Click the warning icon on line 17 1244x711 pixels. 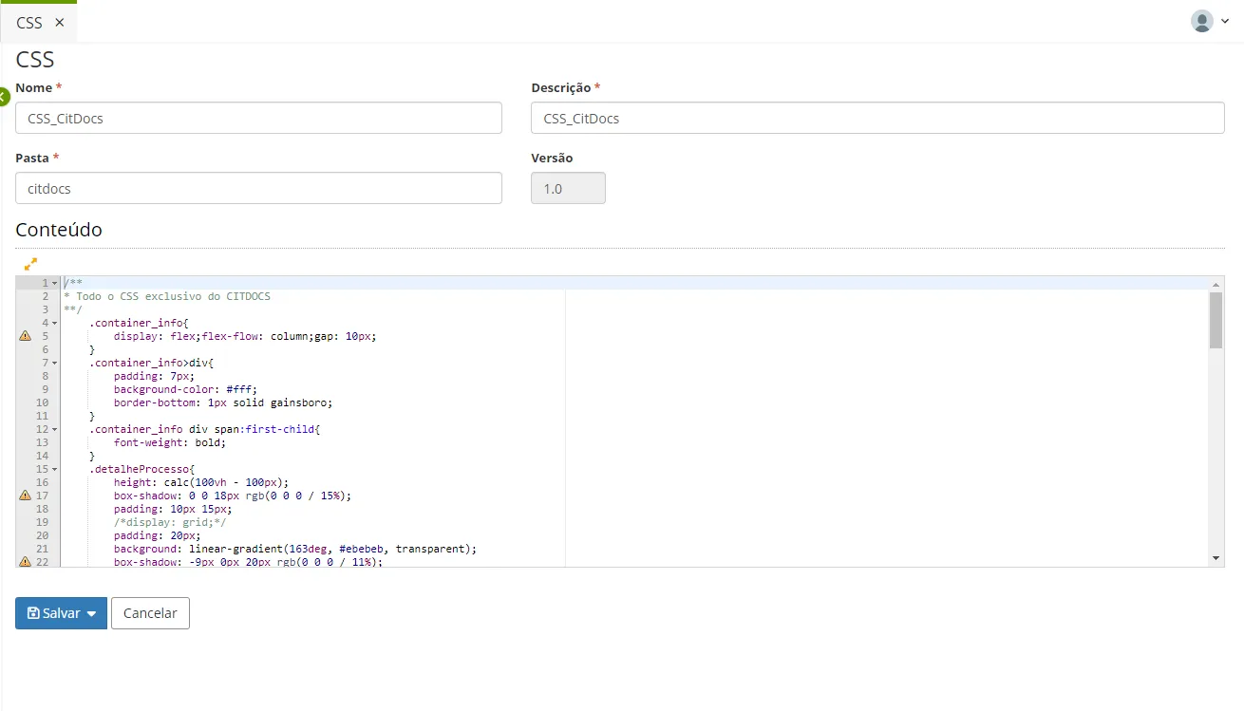click(25, 496)
